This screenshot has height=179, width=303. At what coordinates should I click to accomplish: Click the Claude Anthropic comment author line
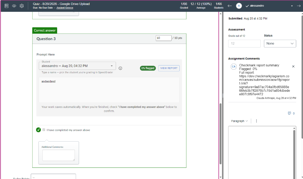276,98
